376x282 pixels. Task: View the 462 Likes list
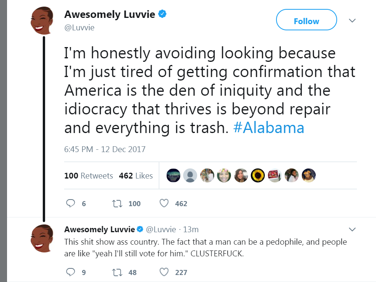(136, 175)
